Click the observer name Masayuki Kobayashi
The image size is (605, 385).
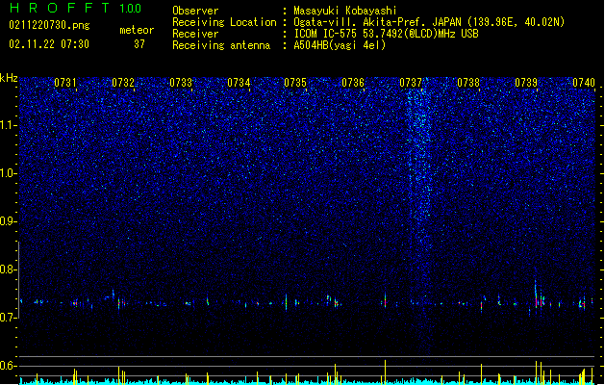345,11
